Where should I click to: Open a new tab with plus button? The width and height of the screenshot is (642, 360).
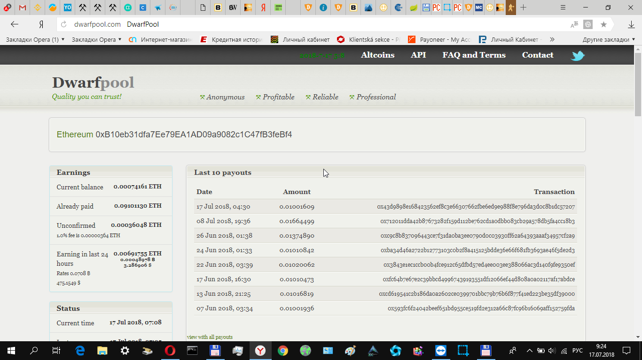tap(523, 7)
